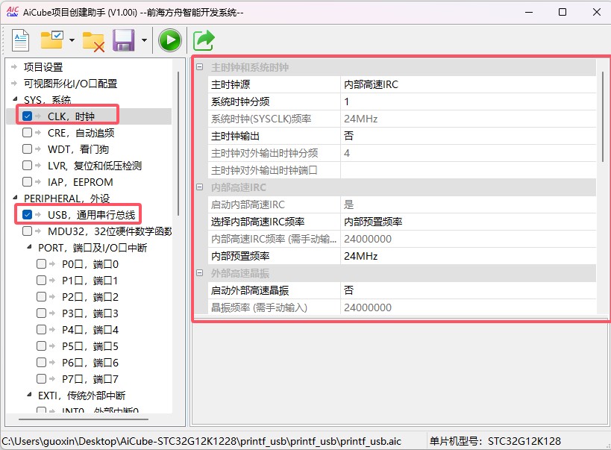Click the arrow icon next to CRE, 自动追频
Viewport: 611px width, 450px height.
[38, 133]
